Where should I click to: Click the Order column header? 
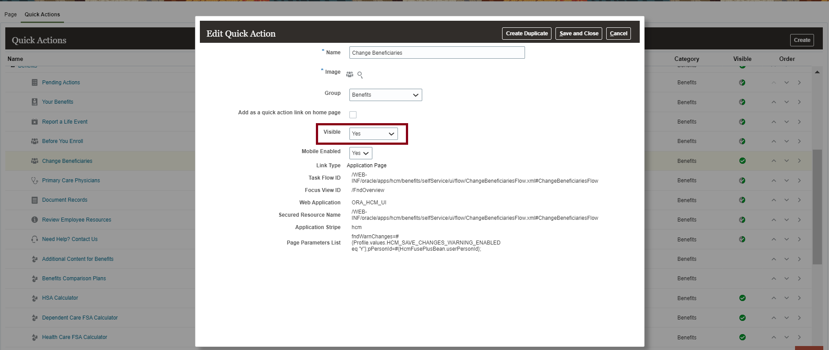pyautogui.click(x=787, y=59)
